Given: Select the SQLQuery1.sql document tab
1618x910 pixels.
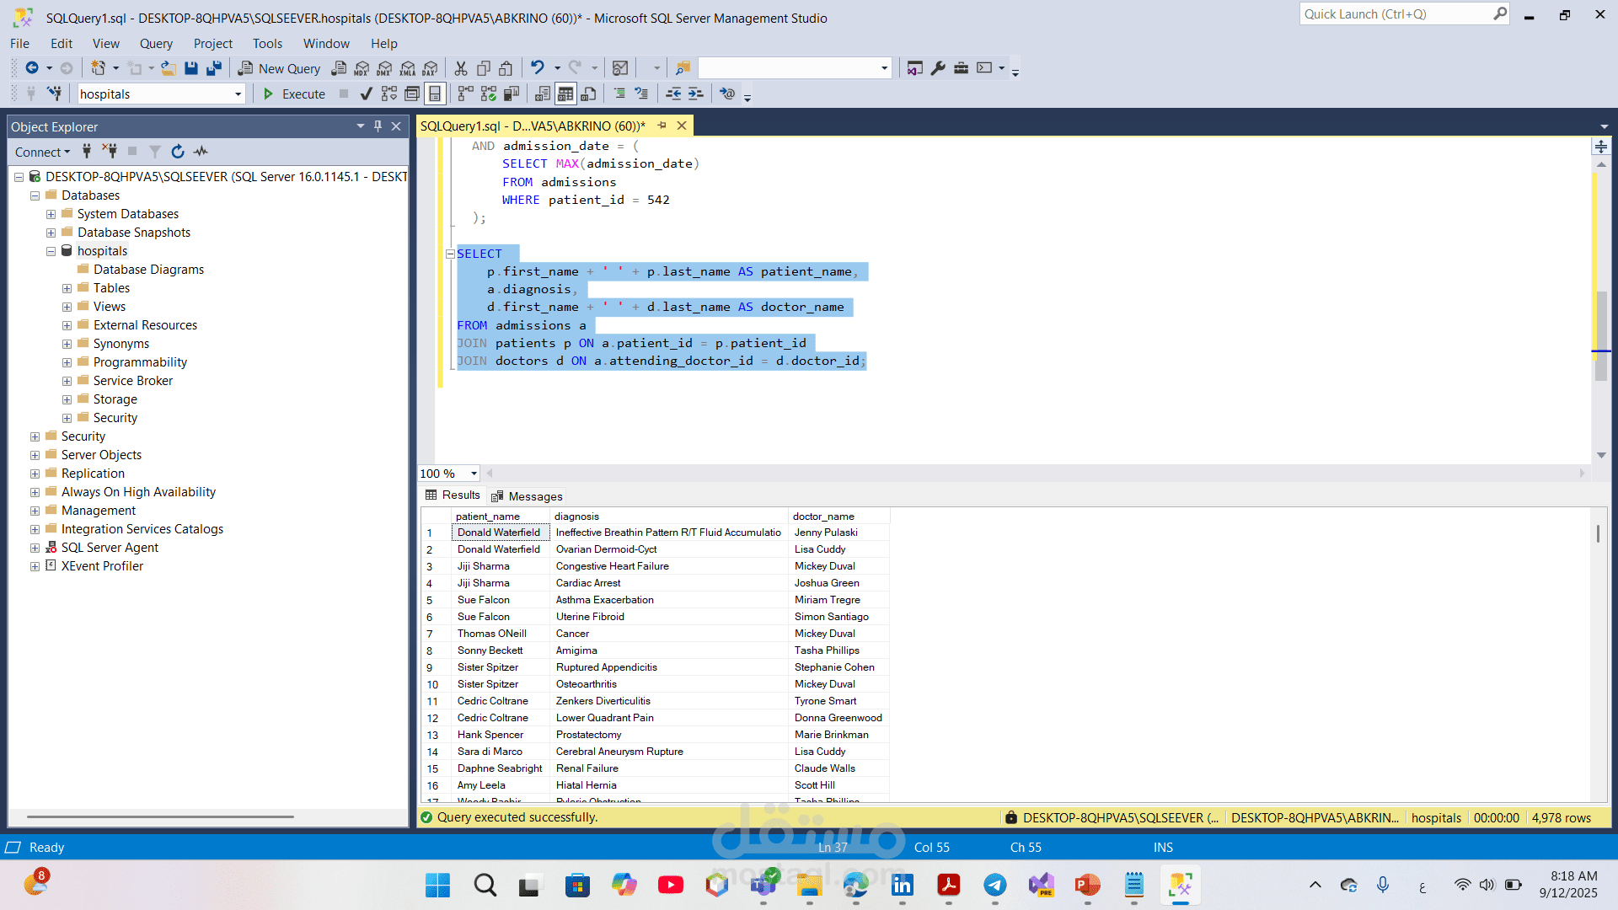Looking at the screenshot, I should [x=533, y=126].
